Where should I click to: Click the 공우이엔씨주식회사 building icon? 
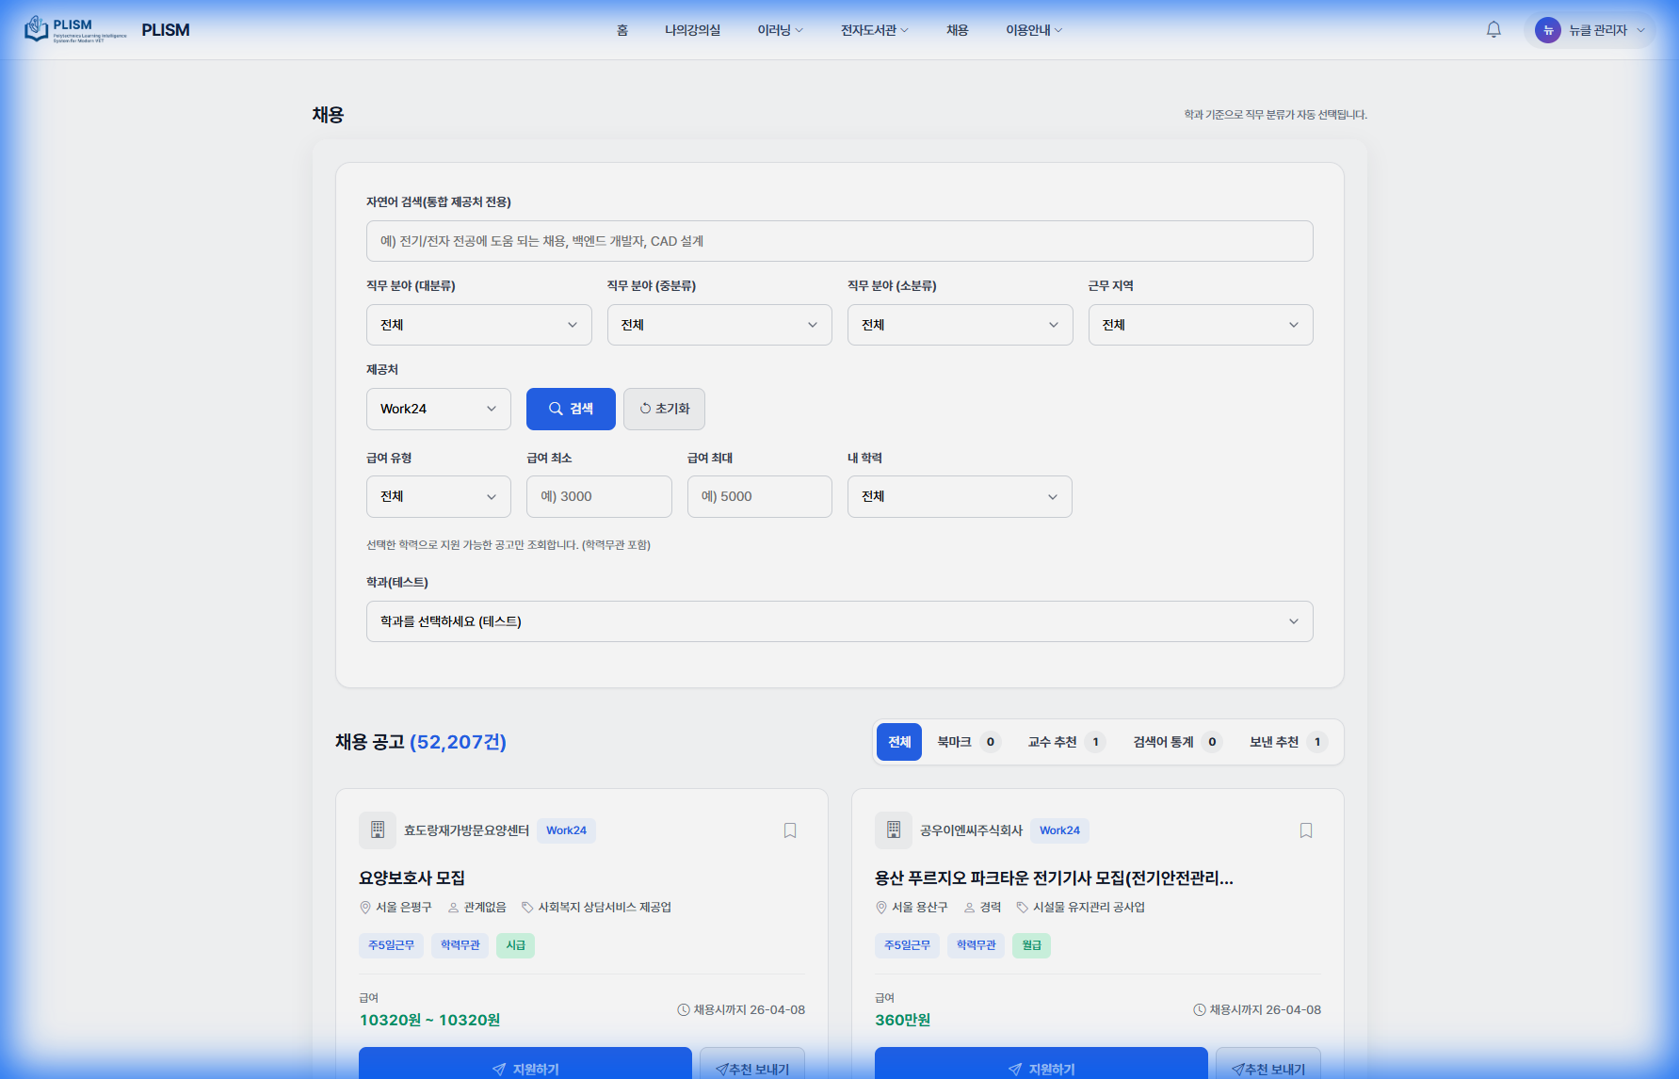[x=894, y=830]
